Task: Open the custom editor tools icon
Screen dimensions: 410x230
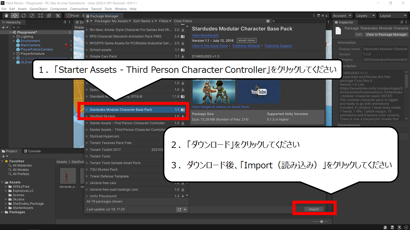Action: pos(58,15)
